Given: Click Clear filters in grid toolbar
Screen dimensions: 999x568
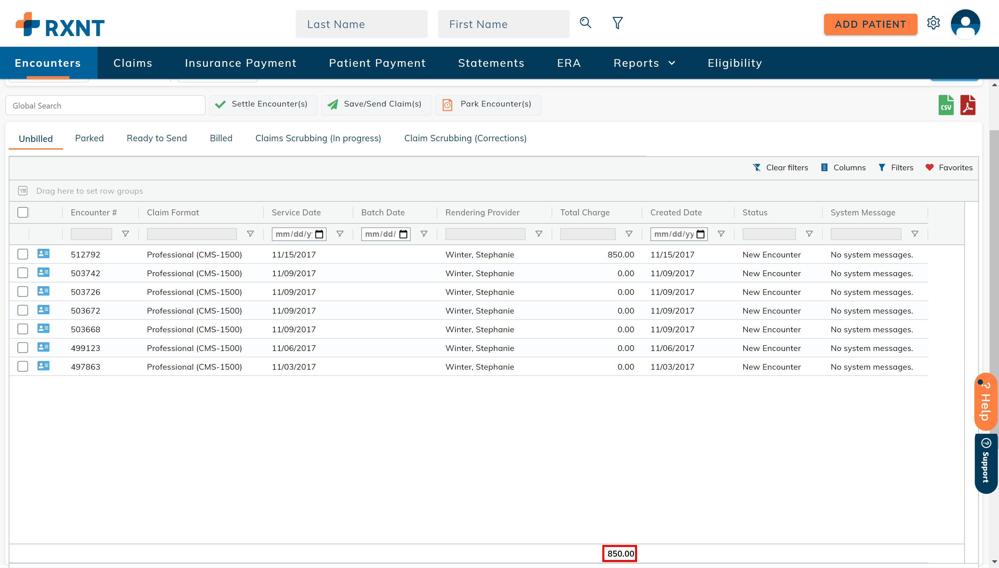Looking at the screenshot, I should coord(780,167).
